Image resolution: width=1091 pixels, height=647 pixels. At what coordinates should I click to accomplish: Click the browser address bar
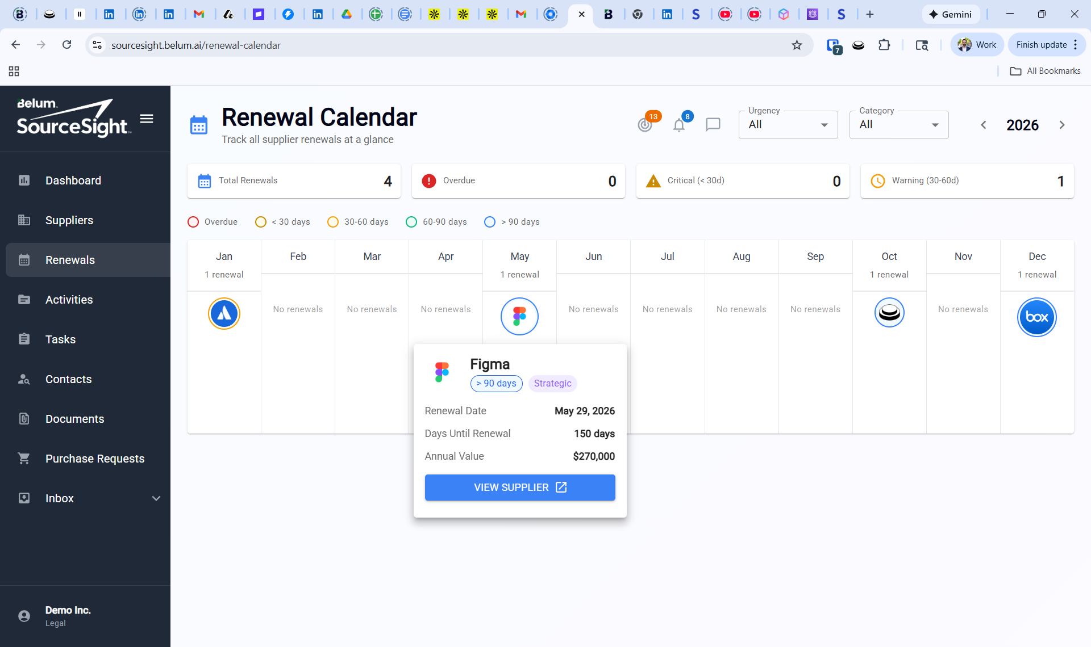click(398, 45)
